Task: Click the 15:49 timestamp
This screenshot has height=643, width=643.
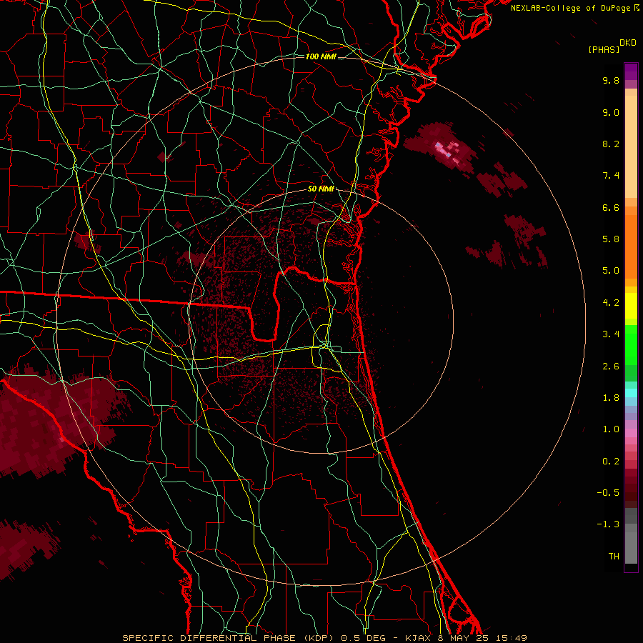Action: point(512,638)
